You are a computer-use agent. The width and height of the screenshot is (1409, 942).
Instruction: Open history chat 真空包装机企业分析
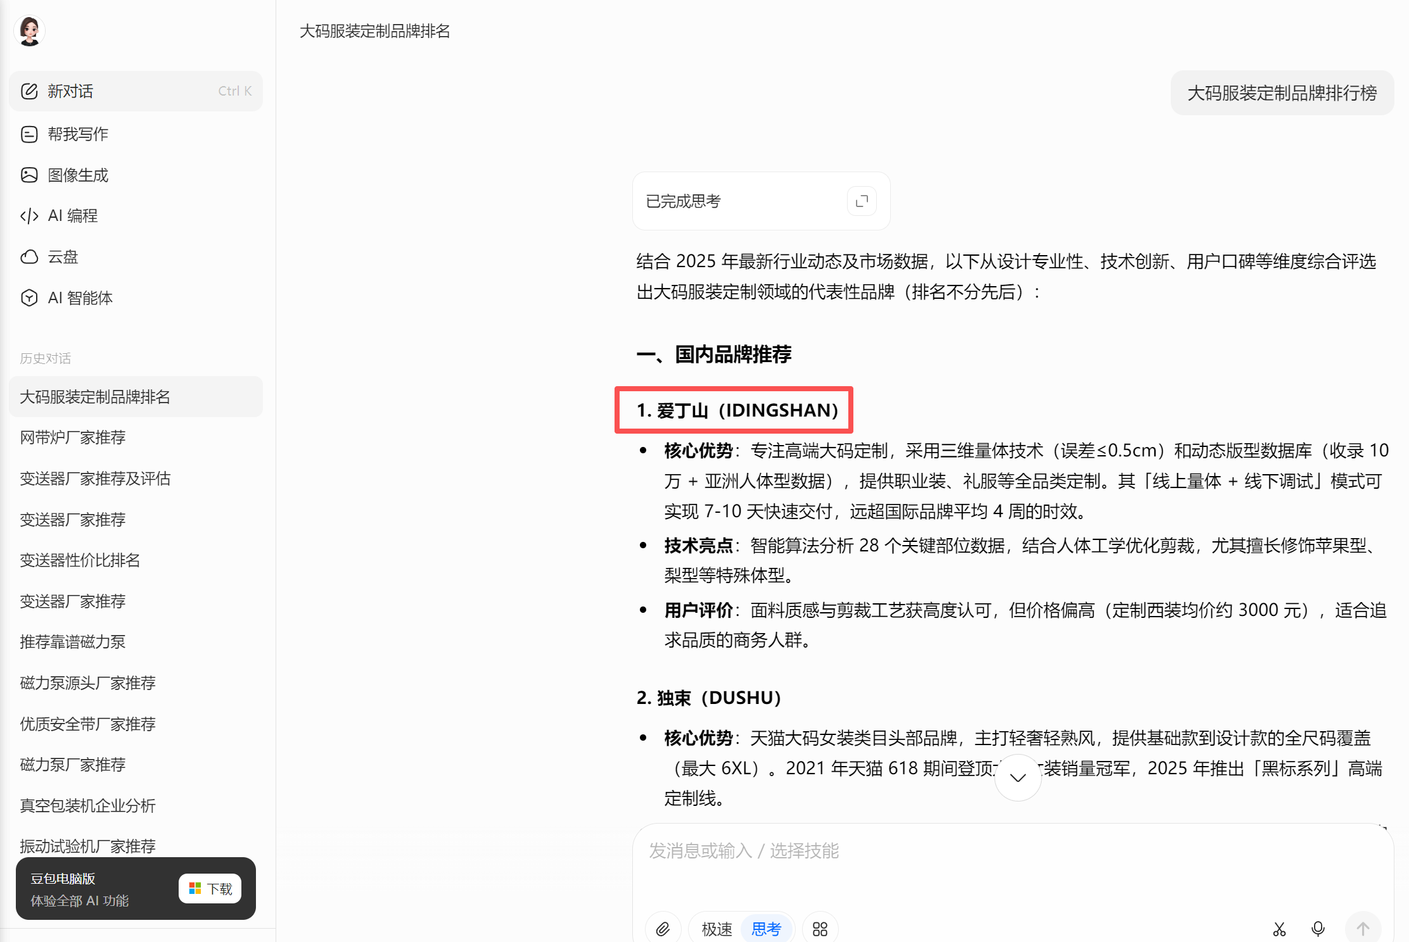click(87, 806)
